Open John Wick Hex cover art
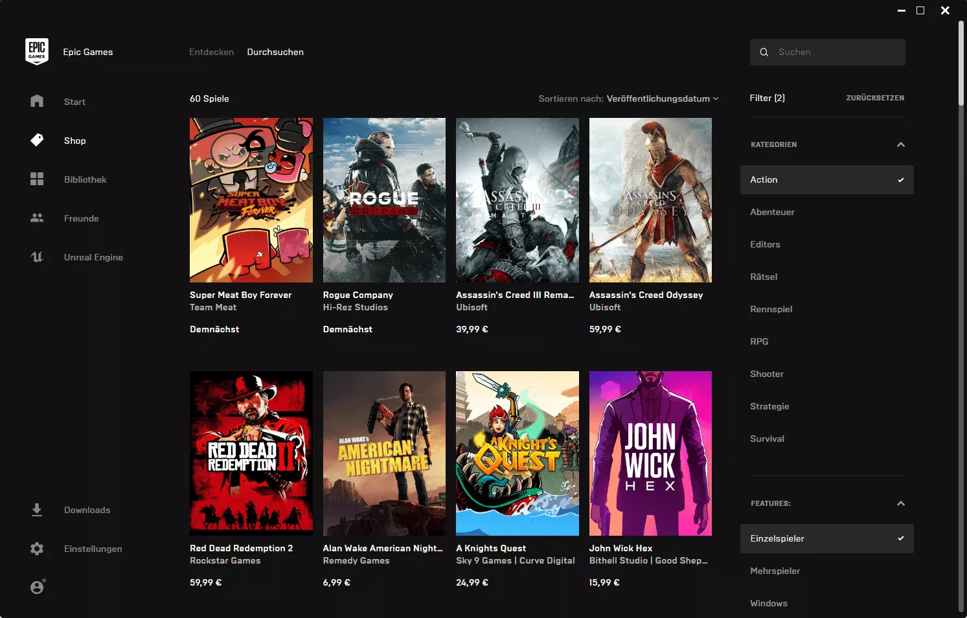 650,453
